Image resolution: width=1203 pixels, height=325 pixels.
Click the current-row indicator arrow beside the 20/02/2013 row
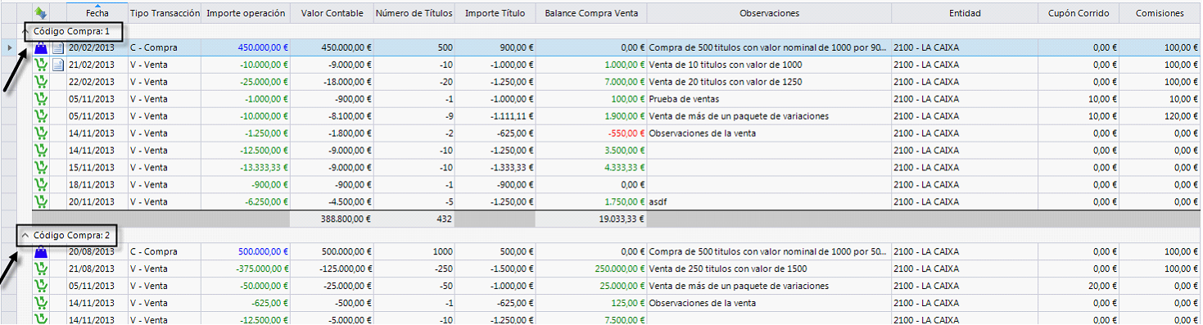pos(9,48)
